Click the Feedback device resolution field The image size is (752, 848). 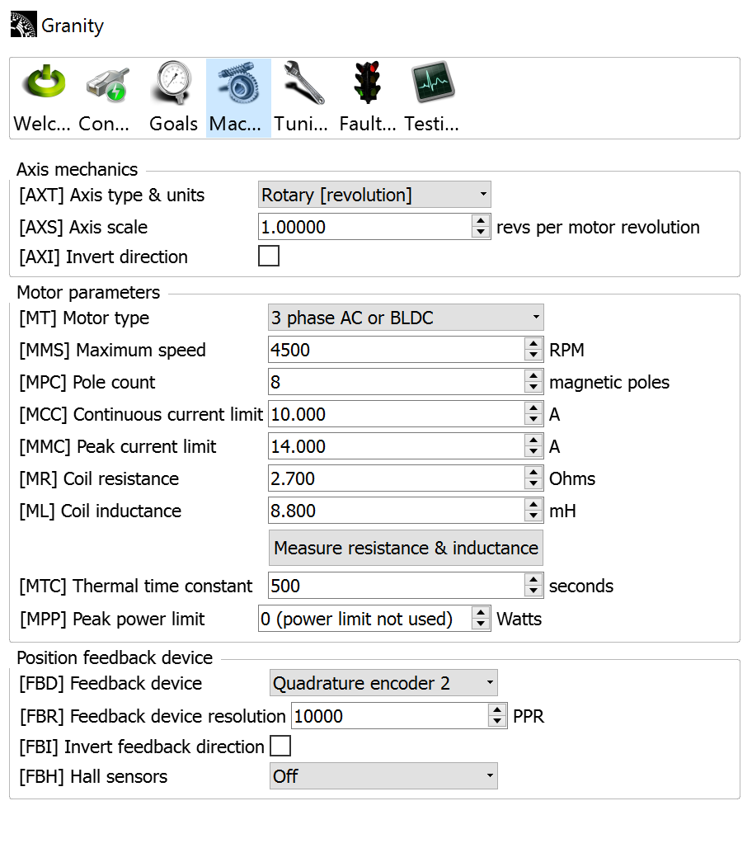point(389,716)
